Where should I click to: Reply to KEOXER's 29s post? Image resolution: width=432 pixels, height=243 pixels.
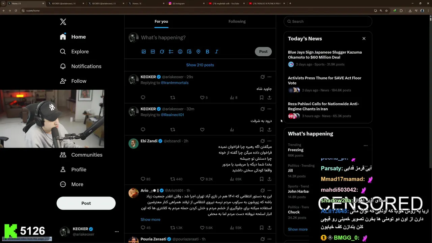tap(143, 98)
